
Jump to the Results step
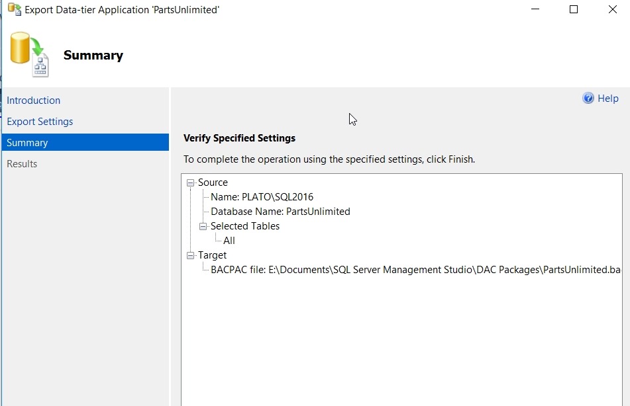pos(22,164)
